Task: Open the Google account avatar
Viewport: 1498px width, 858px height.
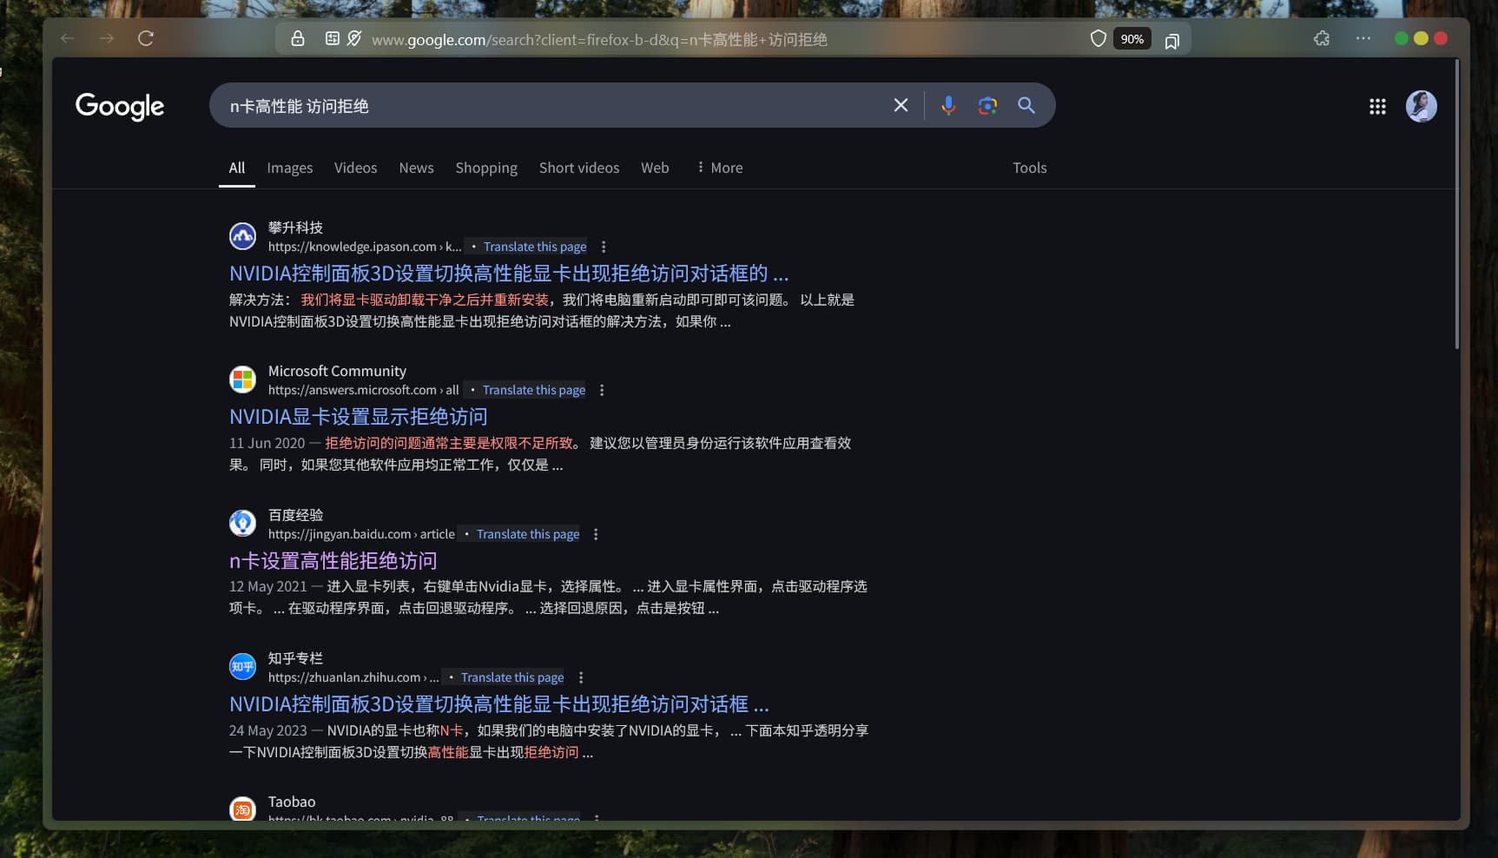Action: 1421,107
